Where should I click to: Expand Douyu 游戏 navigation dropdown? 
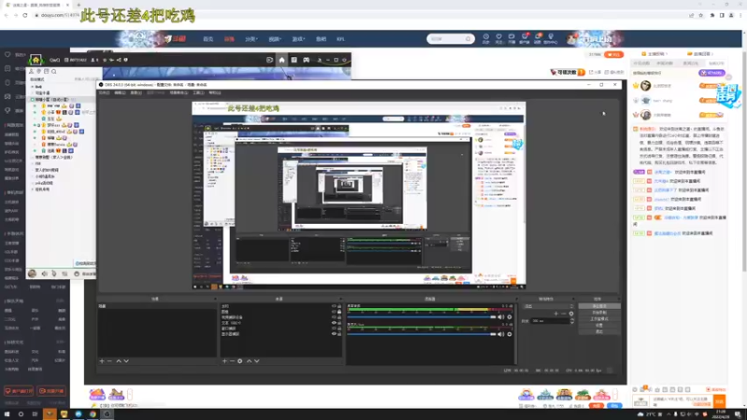pos(298,39)
